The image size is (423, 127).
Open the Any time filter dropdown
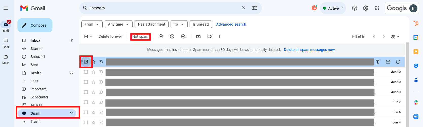[x=118, y=24]
